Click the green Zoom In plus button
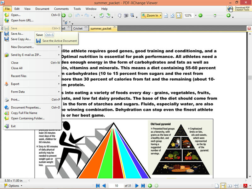Viewport: 252px width, 189px height. click(228, 15)
